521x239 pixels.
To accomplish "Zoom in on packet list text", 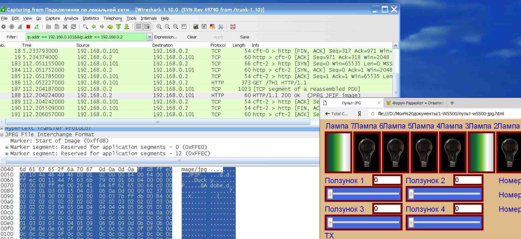I will coord(159,27).
